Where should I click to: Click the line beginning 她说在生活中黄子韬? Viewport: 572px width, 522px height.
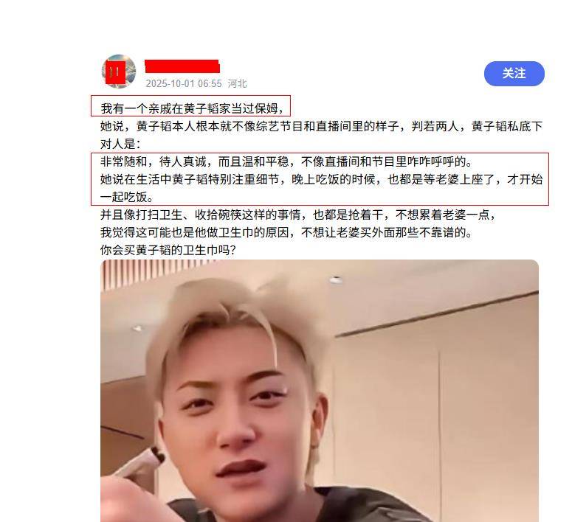coord(321,179)
